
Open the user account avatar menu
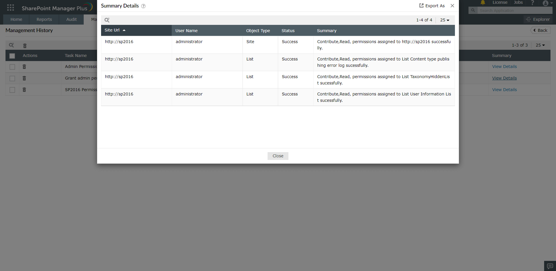547,3
